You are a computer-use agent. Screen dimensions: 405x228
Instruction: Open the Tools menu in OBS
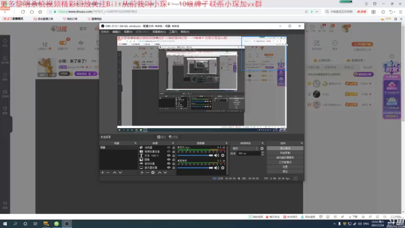click(x=173, y=32)
